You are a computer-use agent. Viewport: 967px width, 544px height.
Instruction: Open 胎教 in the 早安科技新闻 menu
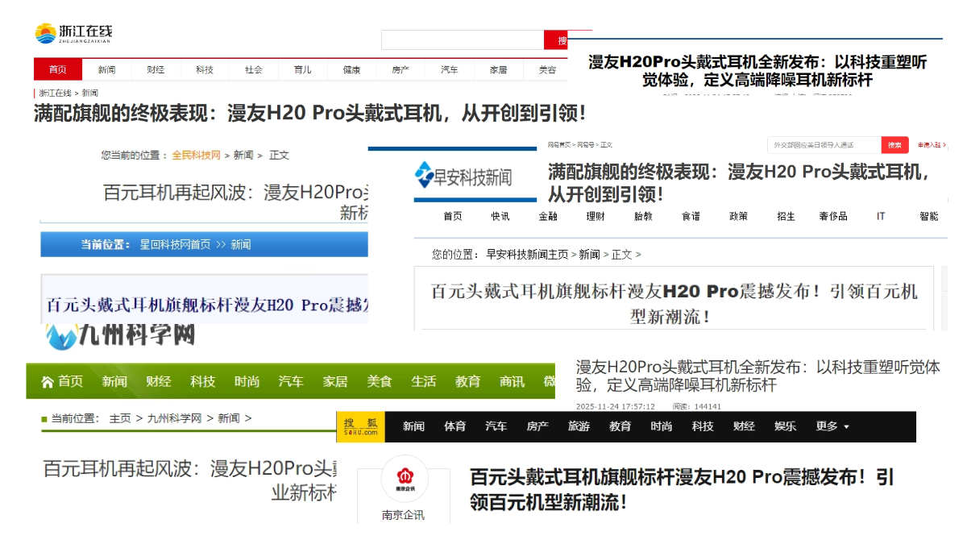(x=643, y=216)
